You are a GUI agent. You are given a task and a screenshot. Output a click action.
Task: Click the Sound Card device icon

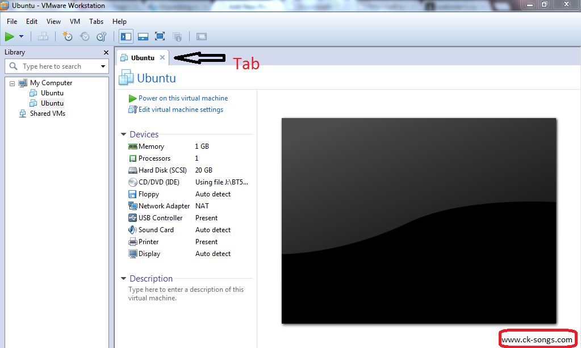point(133,230)
